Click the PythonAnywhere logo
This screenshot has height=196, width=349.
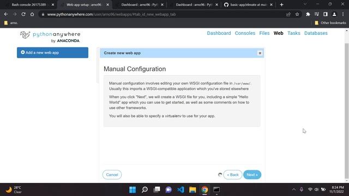(50, 37)
